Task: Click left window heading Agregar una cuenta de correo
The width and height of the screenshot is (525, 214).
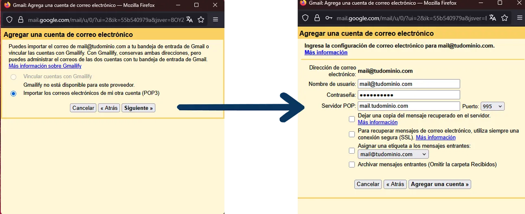Action: 68,35
